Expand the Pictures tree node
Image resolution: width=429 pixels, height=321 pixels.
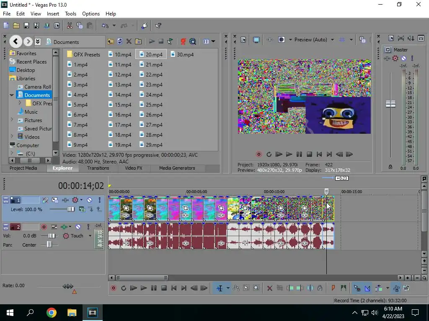coord(12,120)
